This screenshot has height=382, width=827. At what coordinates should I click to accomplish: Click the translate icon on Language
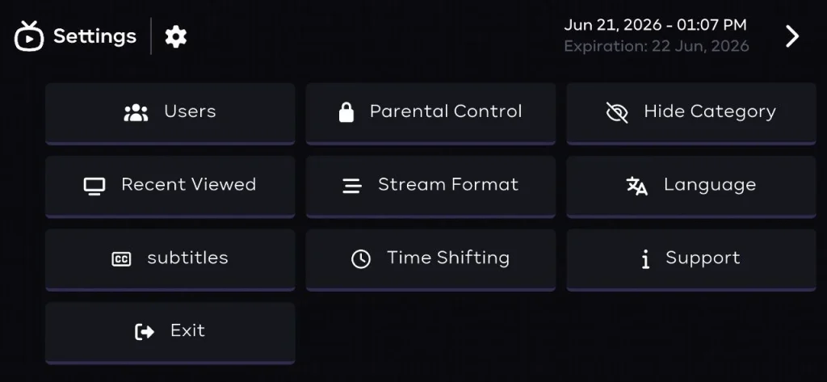(x=636, y=186)
